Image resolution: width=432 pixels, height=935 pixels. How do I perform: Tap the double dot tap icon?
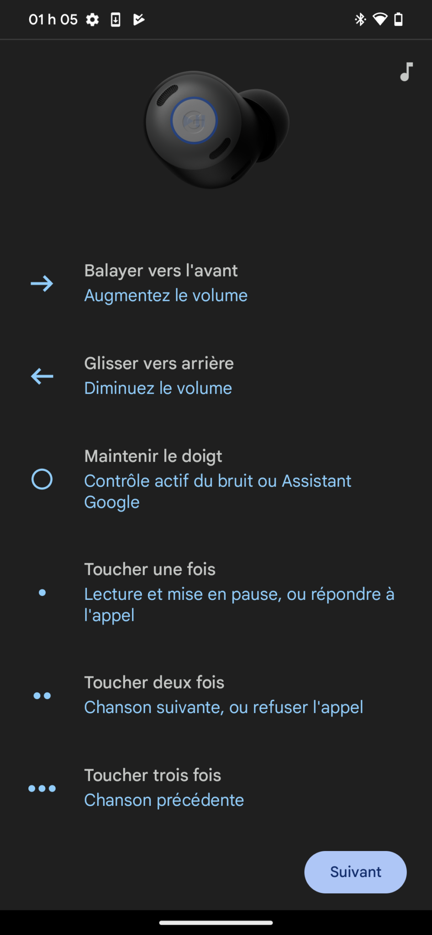click(x=42, y=695)
